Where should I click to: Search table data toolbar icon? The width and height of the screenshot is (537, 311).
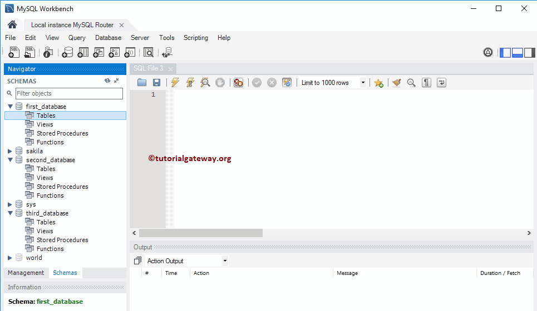(x=148, y=52)
